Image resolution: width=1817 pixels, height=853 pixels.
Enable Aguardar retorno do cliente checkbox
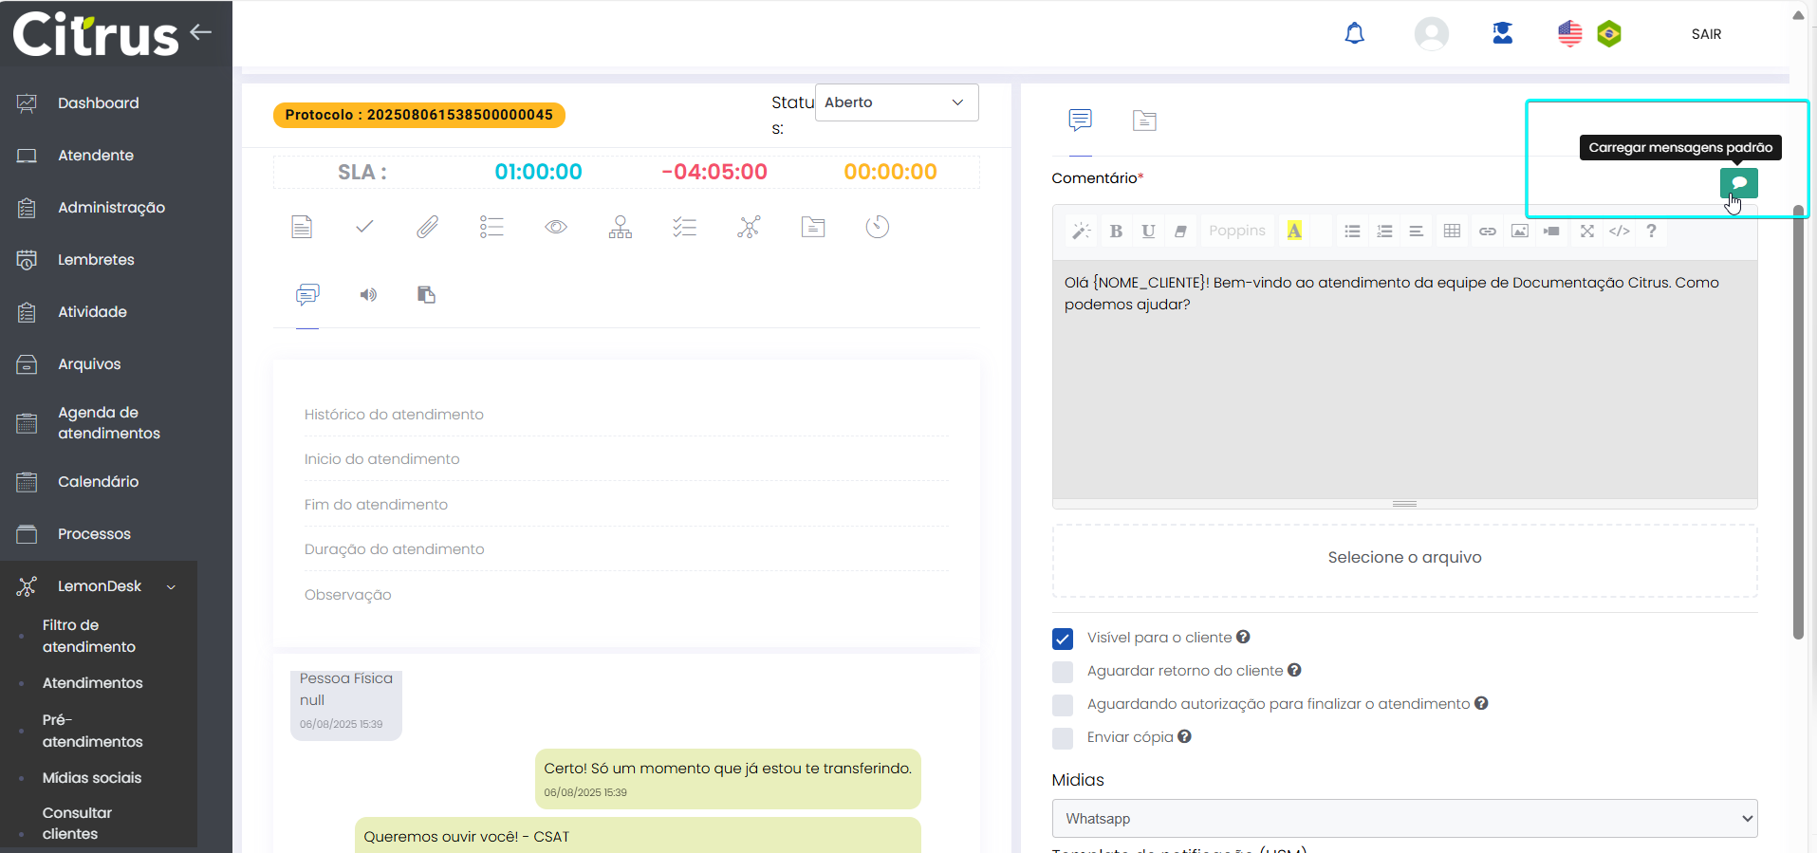tap(1063, 672)
